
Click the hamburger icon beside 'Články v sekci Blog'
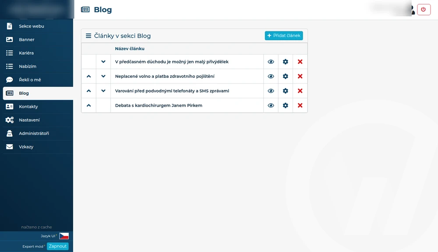click(x=88, y=36)
